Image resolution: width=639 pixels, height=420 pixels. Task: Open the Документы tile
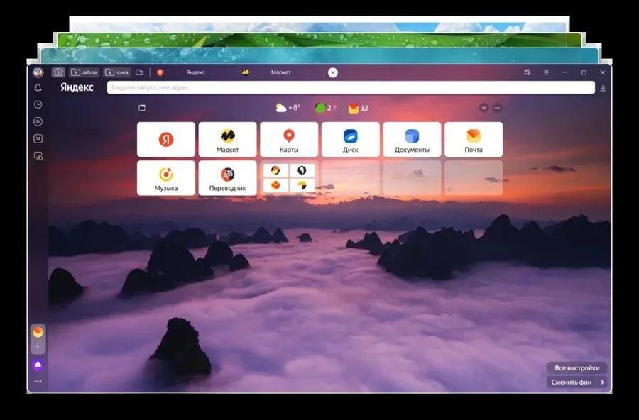(412, 139)
